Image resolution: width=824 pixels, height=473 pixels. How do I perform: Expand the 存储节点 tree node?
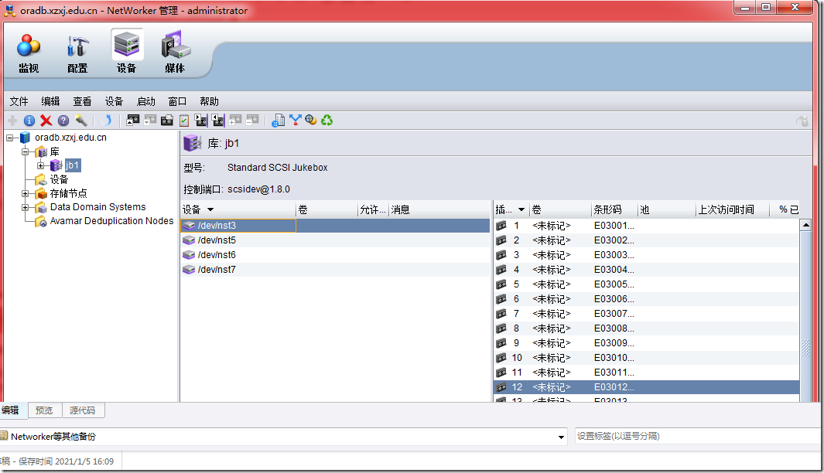click(25, 193)
